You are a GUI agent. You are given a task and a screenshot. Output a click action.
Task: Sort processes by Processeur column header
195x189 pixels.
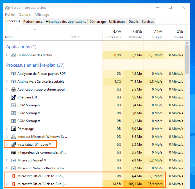click(x=113, y=34)
